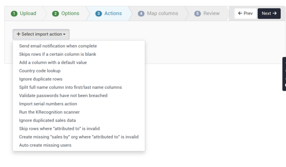Select Import serial numbers action

tap(79, 104)
